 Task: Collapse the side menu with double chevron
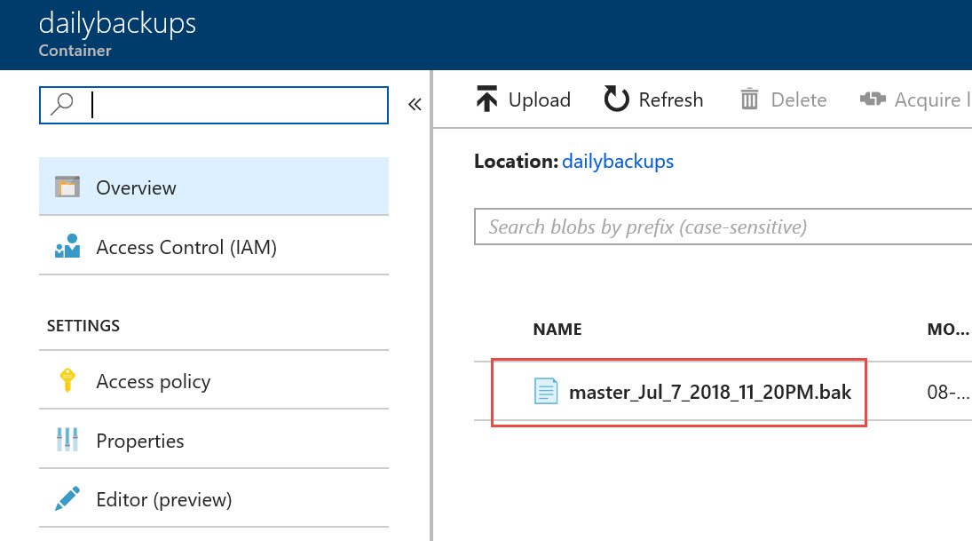415,104
